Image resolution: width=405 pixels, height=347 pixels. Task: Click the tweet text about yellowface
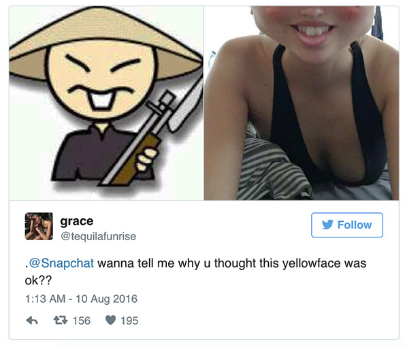pos(195,271)
